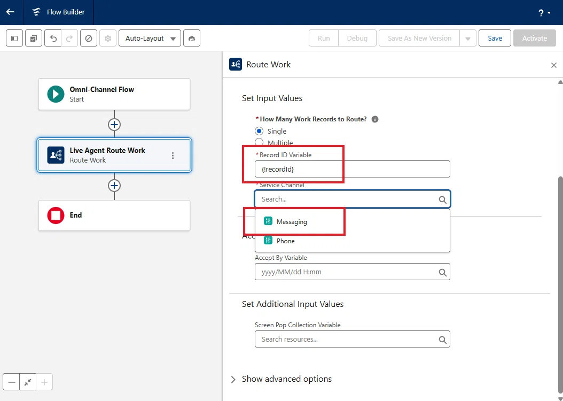The image size is (563, 401).
Task: Add element above the End node
Action: [114, 186]
